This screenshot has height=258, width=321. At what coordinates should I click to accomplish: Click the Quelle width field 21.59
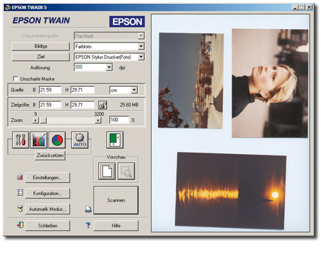pos(50,90)
